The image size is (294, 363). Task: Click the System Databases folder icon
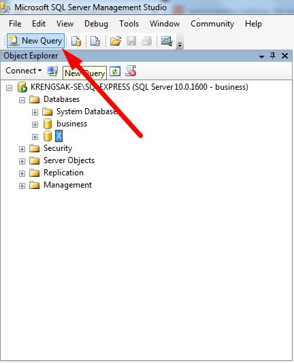tap(48, 111)
